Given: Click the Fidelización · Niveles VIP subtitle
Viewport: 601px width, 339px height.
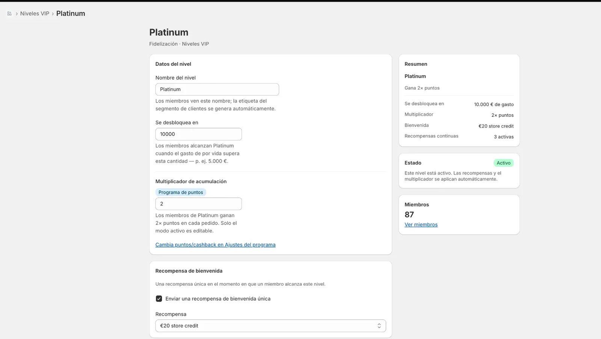Looking at the screenshot, I should [179, 44].
